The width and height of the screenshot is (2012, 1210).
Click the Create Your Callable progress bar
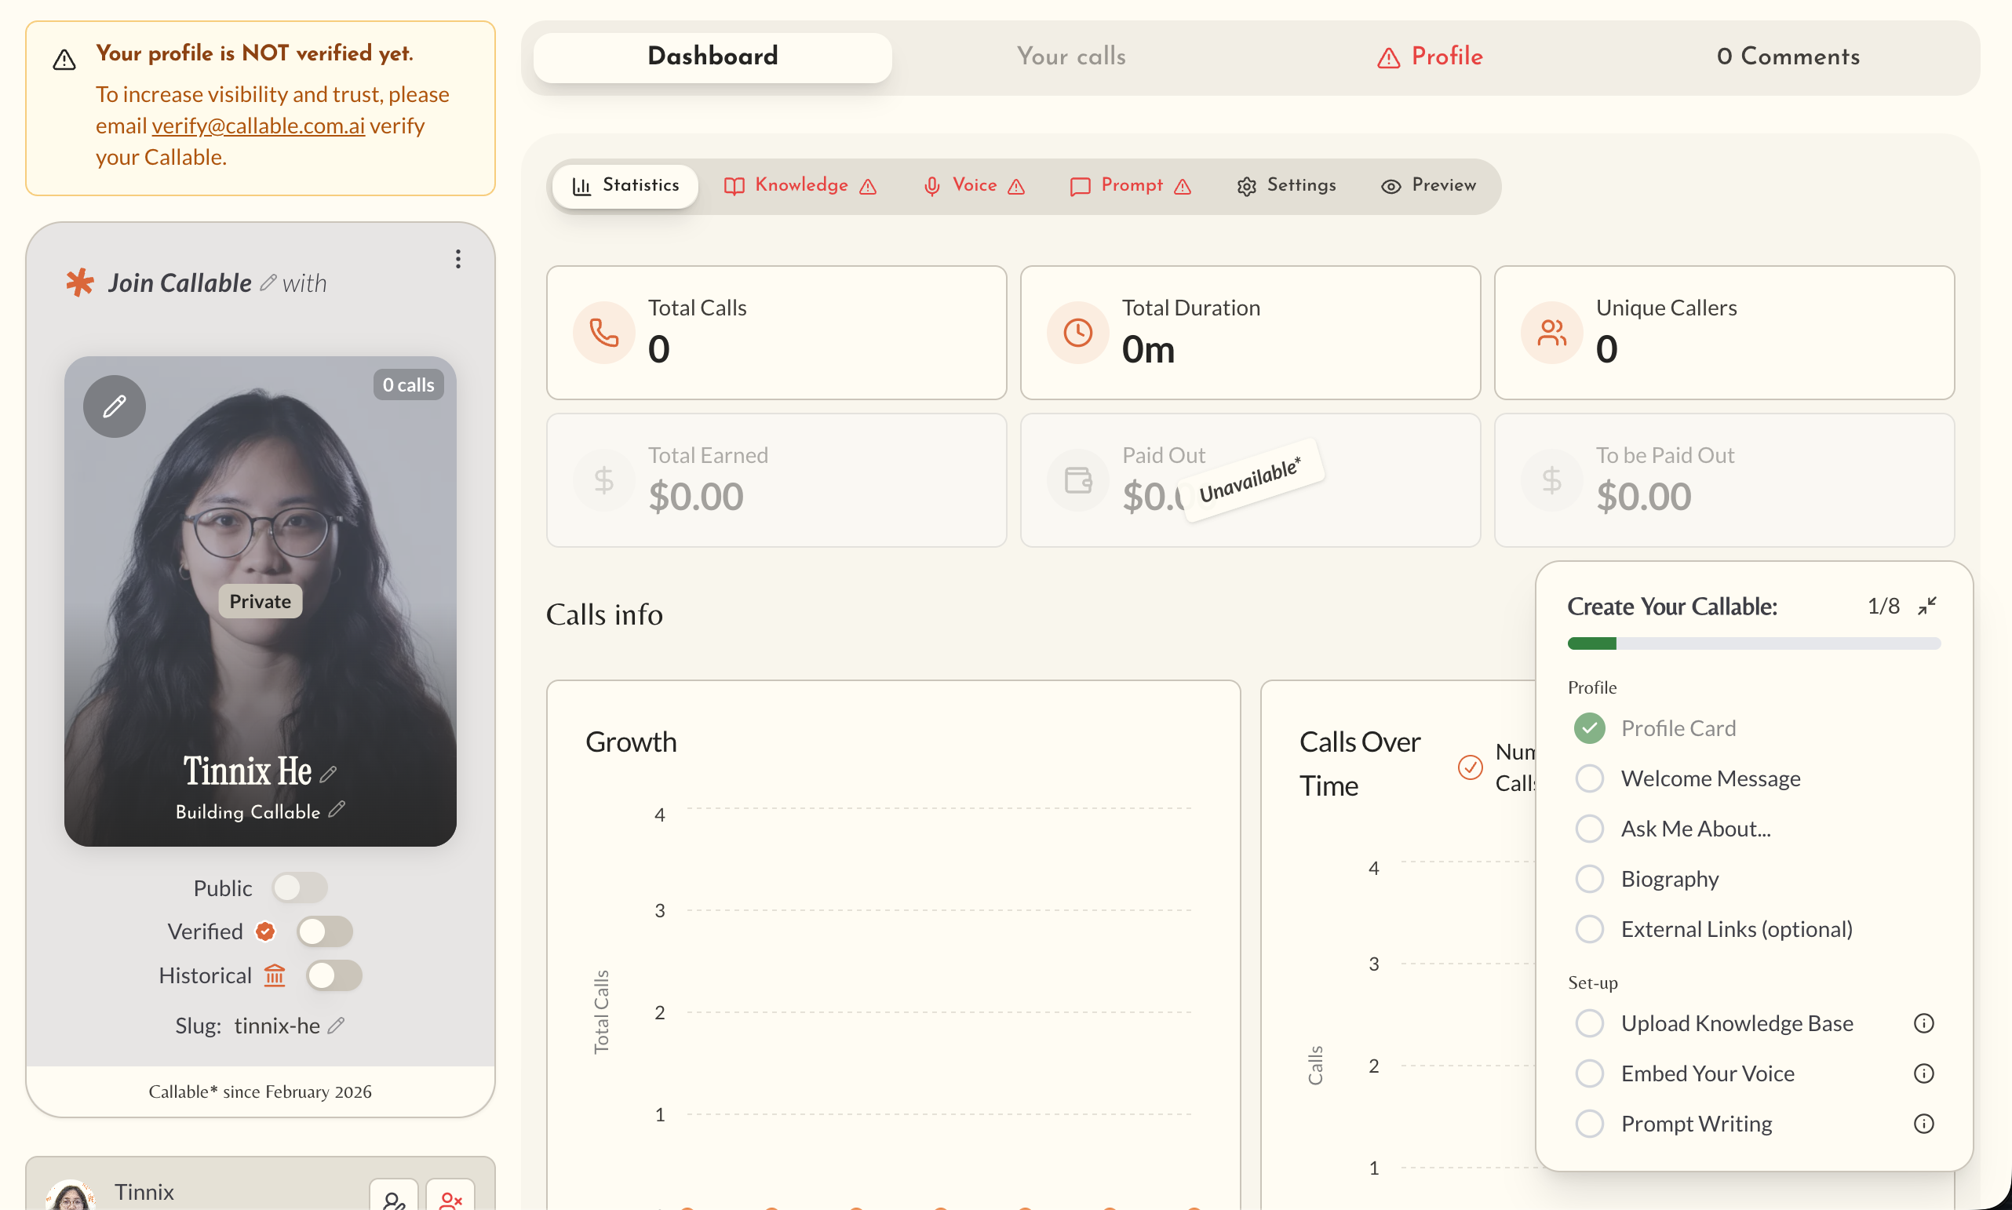[1753, 643]
